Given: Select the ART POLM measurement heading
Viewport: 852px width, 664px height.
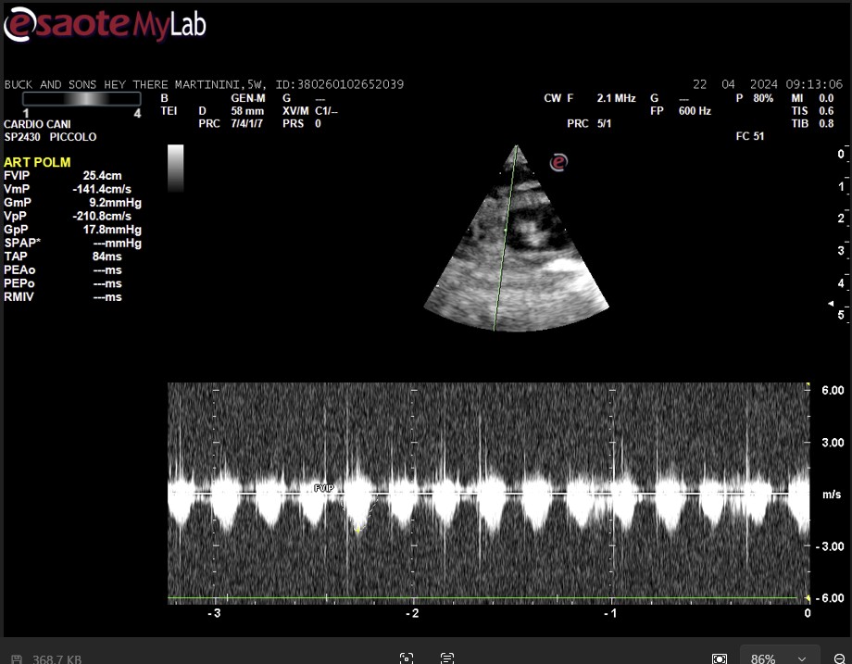Looking at the screenshot, I should pyautogui.click(x=37, y=162).
